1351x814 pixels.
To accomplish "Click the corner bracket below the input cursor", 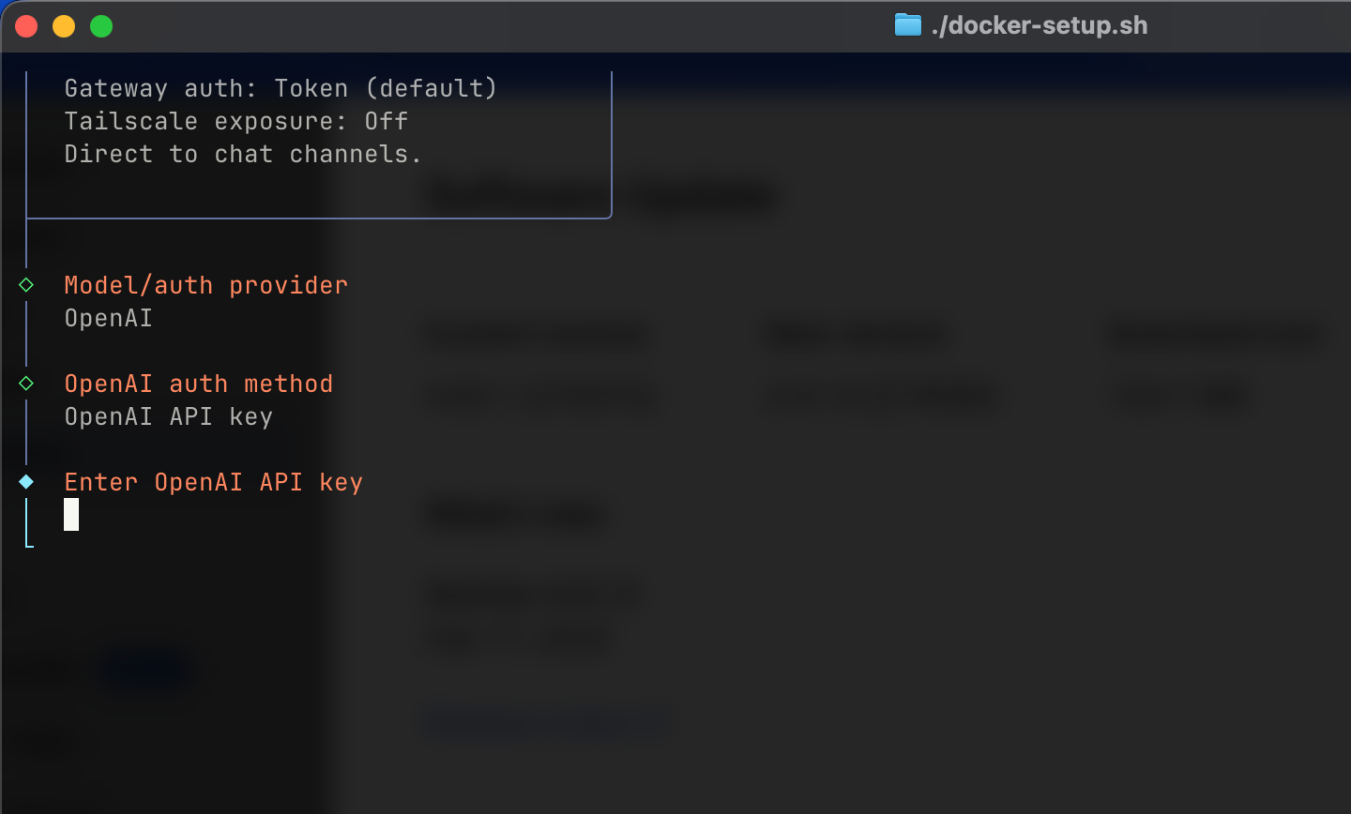I will pyautogui.click(x=29, y=543).
